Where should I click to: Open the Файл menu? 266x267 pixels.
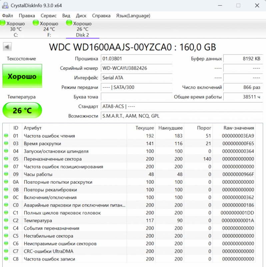coord(7,16)
